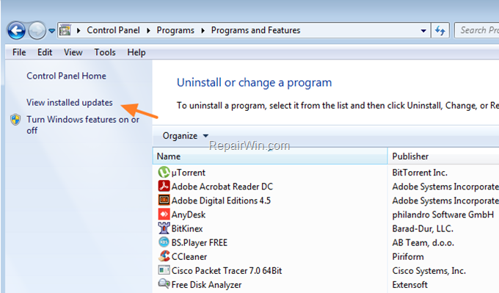Select the Adobe Digital Editions 4.5 icon
Image resolution: width=499 pixels, height=293 pixels.
(x=164, y=200)
